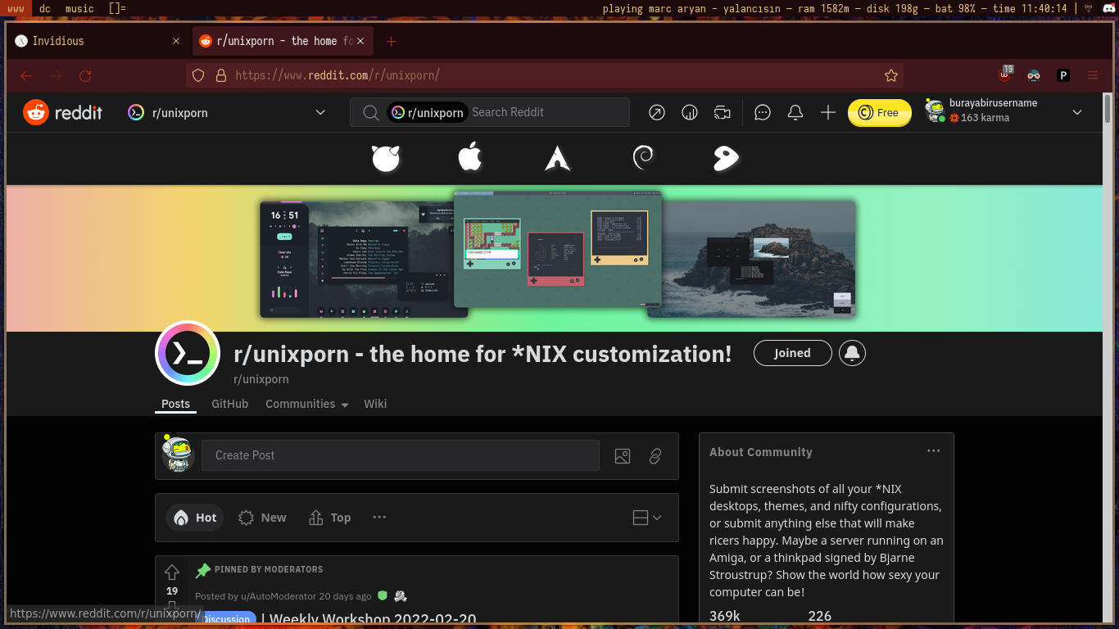
Task: Click the r/unixporn subreddit name text
Action: pos(261,379)
